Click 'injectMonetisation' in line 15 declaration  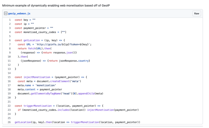coord(37,77)
